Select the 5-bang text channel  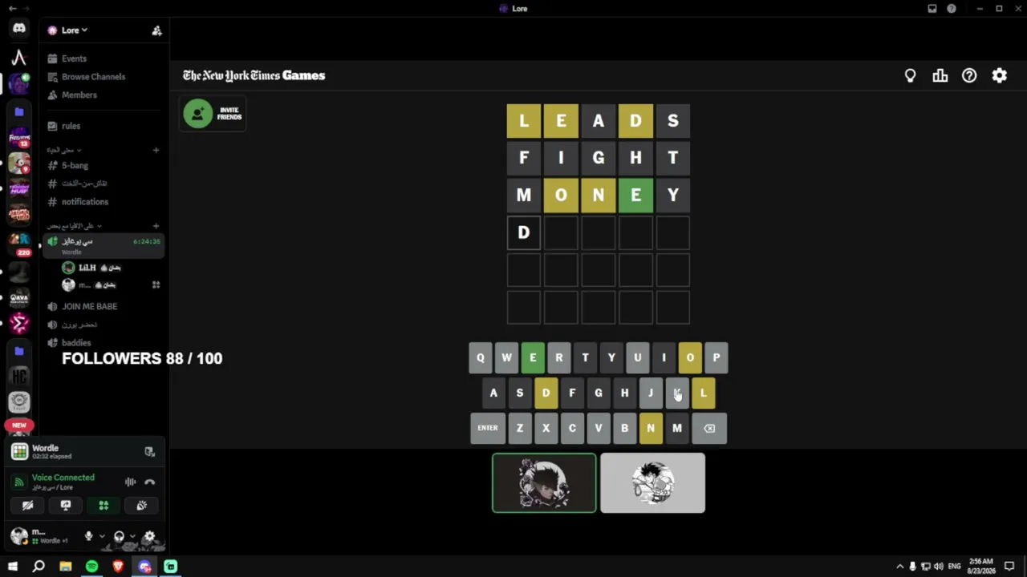pyautogui.click(x=104, y=165)
